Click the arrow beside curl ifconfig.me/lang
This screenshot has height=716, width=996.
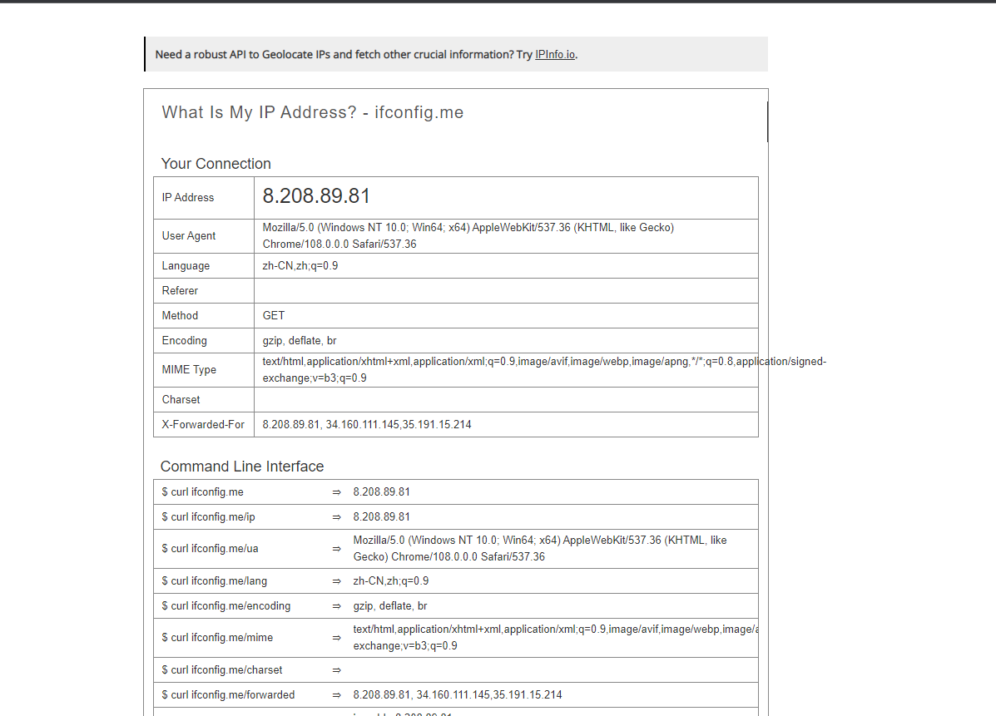[336, 581]
